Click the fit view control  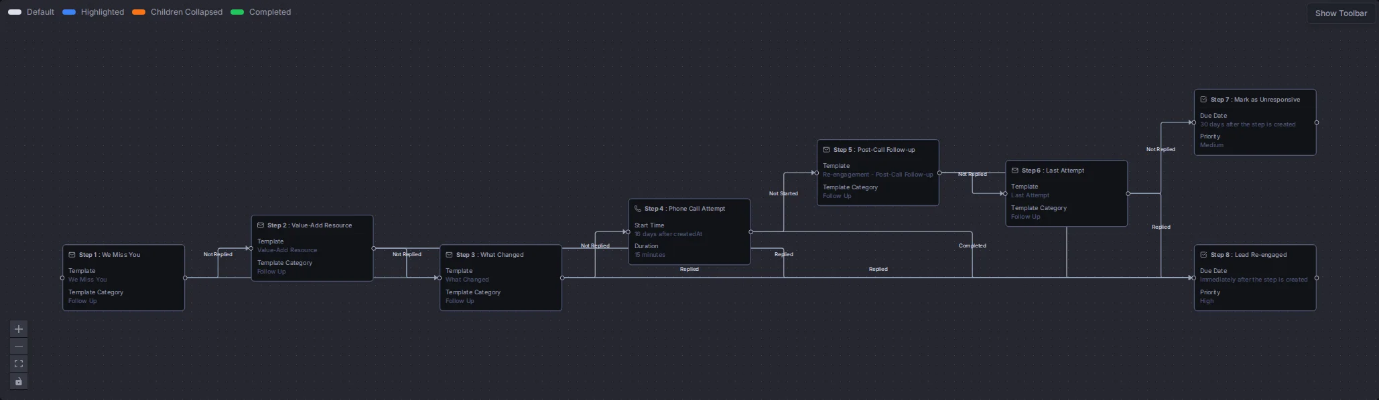(x=19, y=364)
